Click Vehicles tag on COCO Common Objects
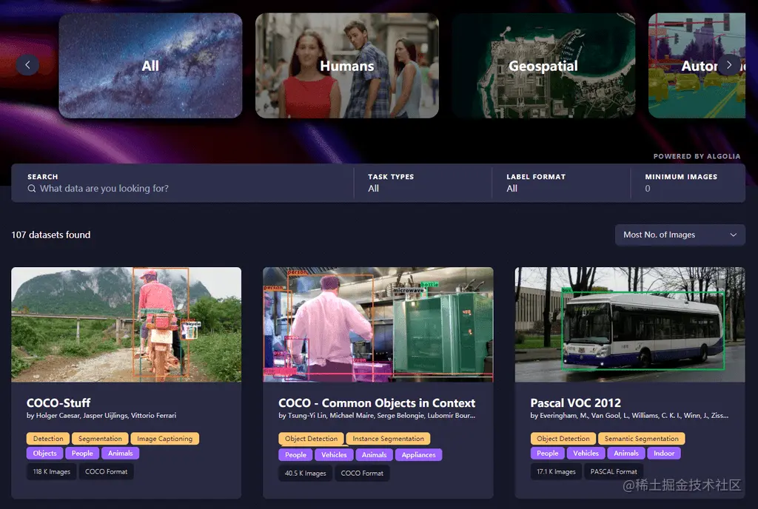The height and width of the screenshot is (509, 758). [334, 454]
